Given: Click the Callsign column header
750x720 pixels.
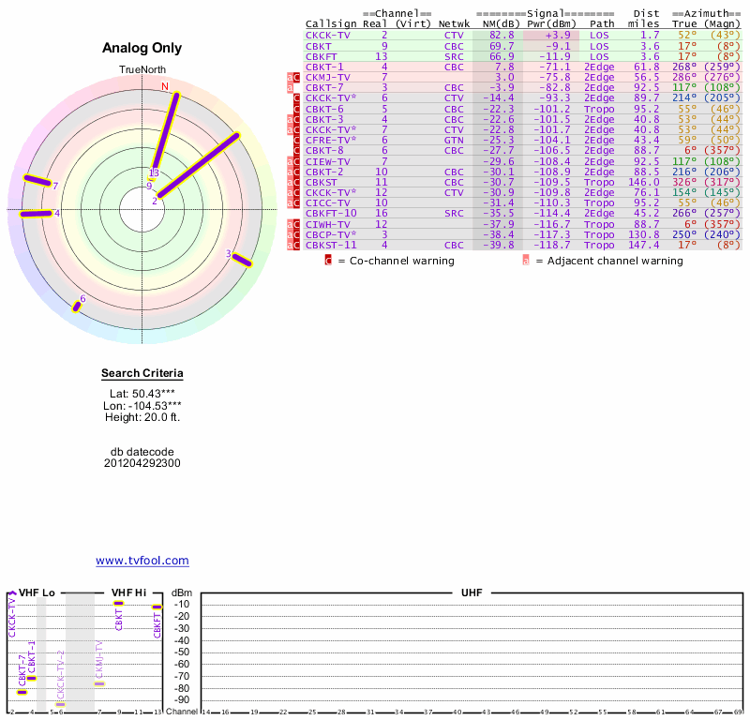Looking at the screenshot, I should click(x=331, y=23).
